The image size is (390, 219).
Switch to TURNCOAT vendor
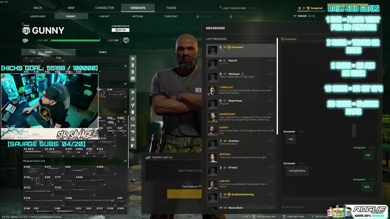click(171, 16)
